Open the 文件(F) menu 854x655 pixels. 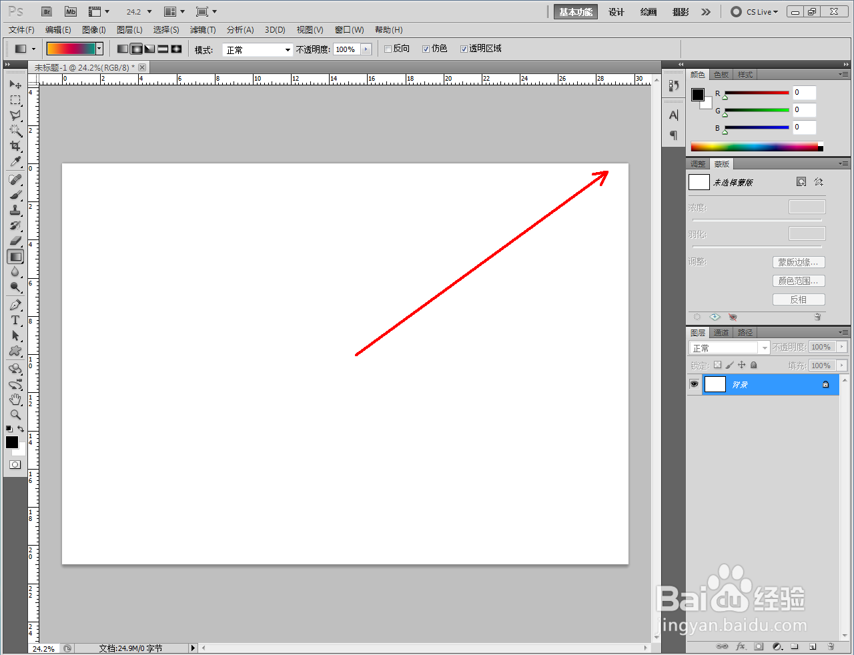[x=21, y=30]
